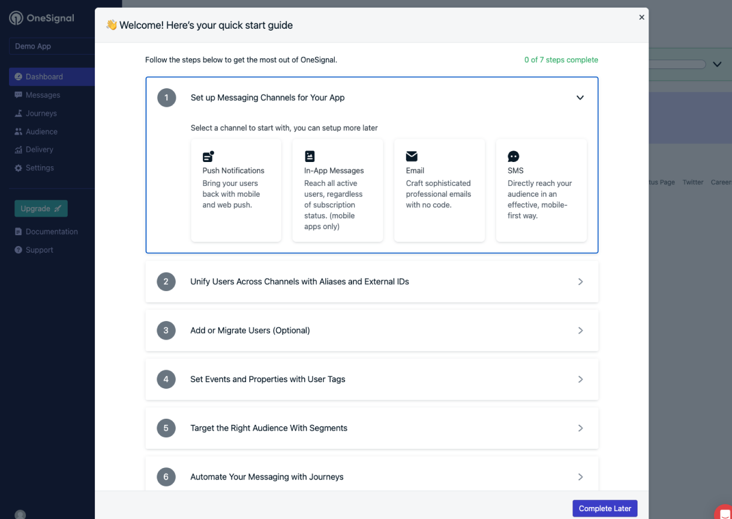Select the Push Notifications channel card

pos(236,190)
